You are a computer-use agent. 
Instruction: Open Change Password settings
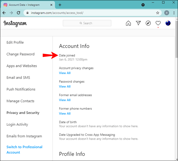coord(20,54)
